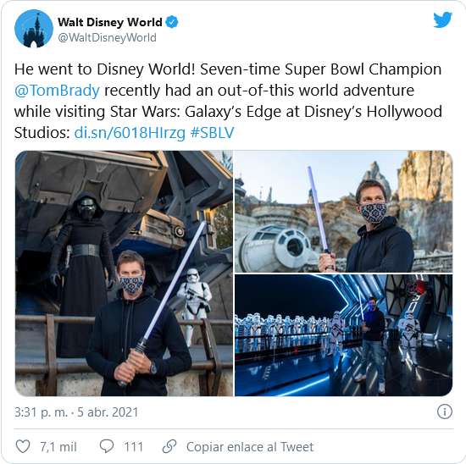Click the @WaltDisneyWorld handle
This screenshot has height=464, width=466.
point(107,37)
